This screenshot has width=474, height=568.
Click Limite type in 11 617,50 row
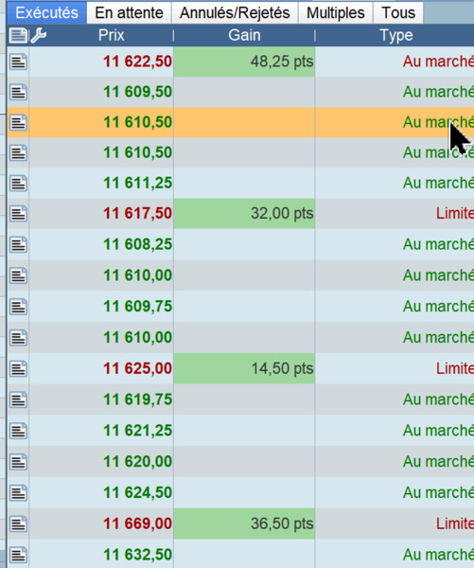pyautogui.click(x=455, y=213)
